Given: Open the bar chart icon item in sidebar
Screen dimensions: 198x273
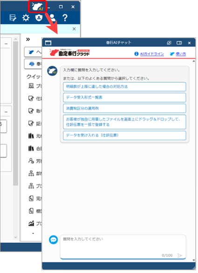Looking at the screenshot, I should [35, 224].
